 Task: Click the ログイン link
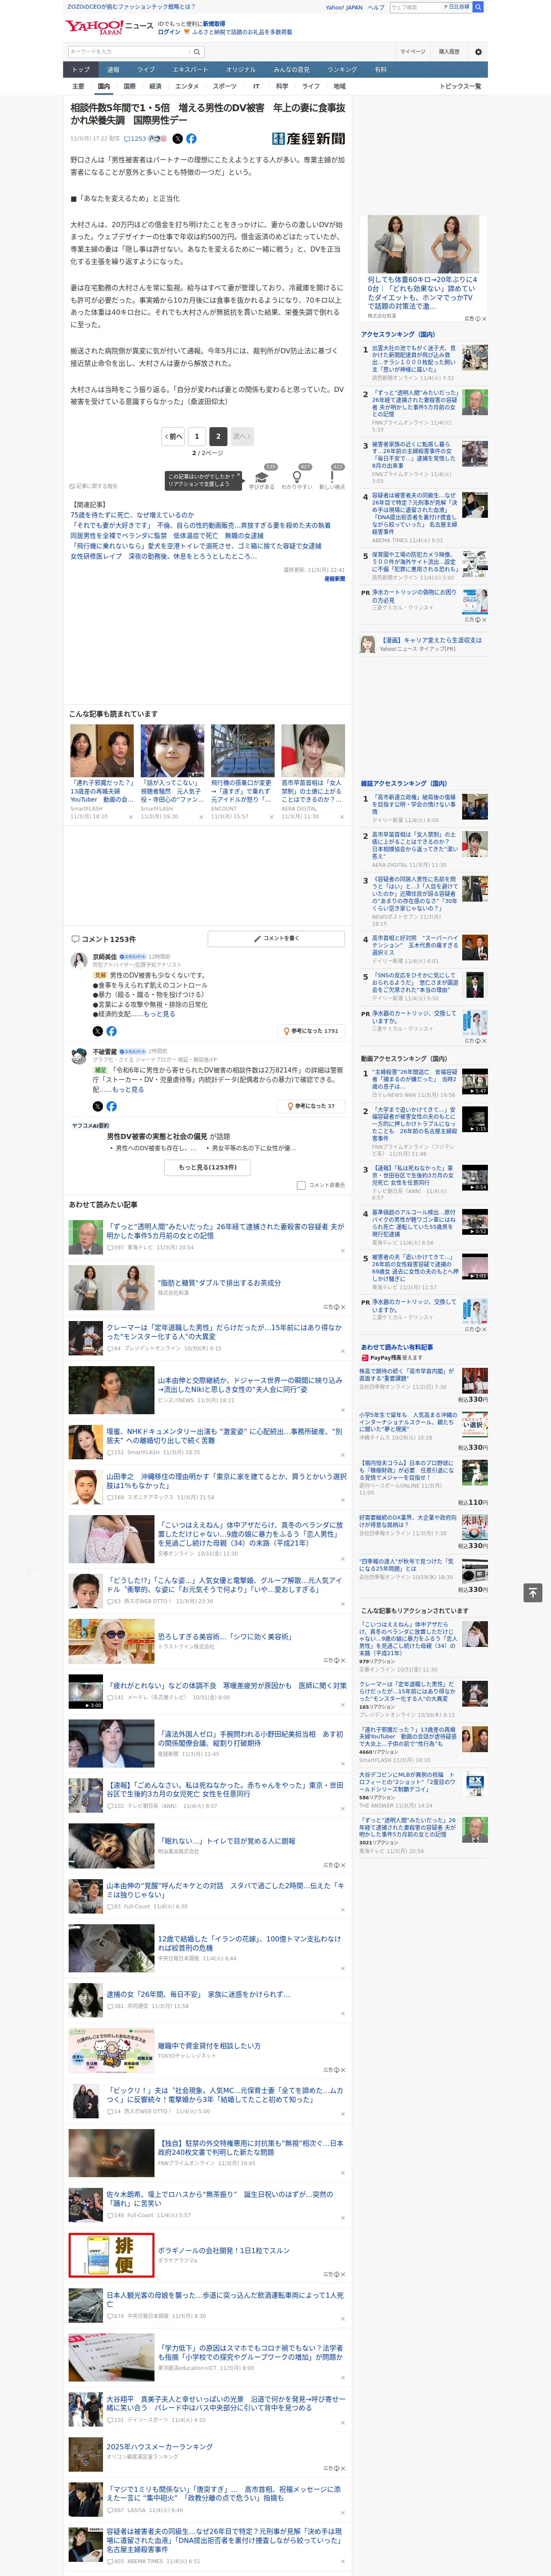[169, 32]
